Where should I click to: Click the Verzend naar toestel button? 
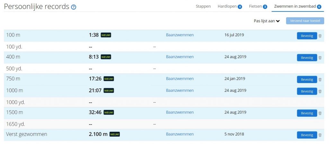click(305, 21)
